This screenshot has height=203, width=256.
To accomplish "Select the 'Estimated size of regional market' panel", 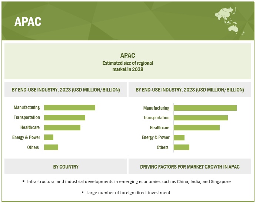I will pos(128,61).
